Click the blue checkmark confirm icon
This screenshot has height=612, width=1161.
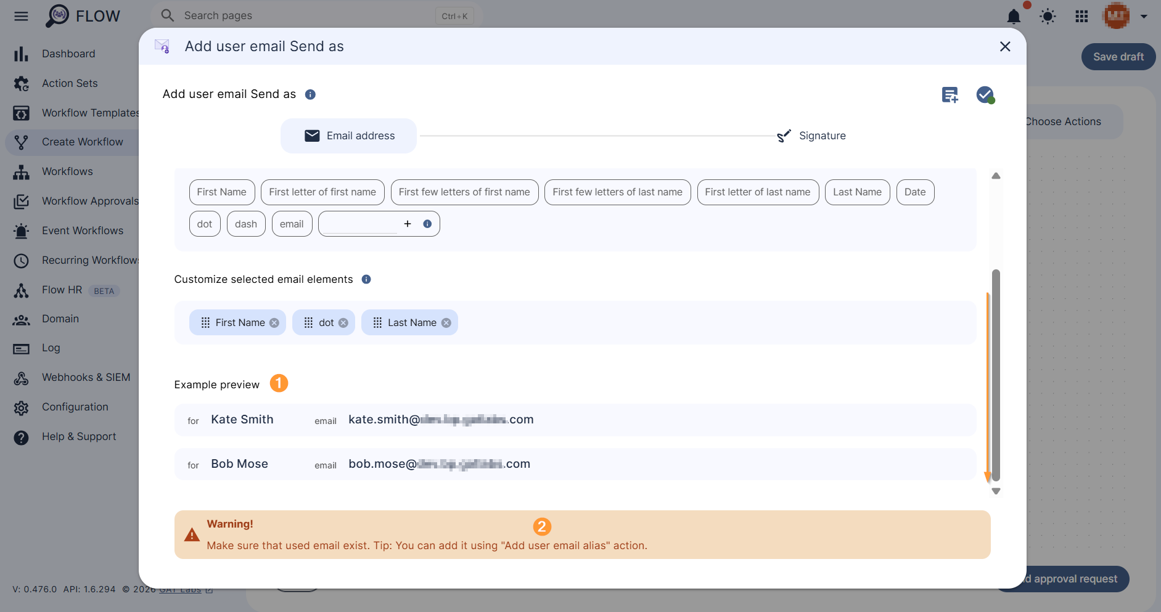[x=985, y=95]
